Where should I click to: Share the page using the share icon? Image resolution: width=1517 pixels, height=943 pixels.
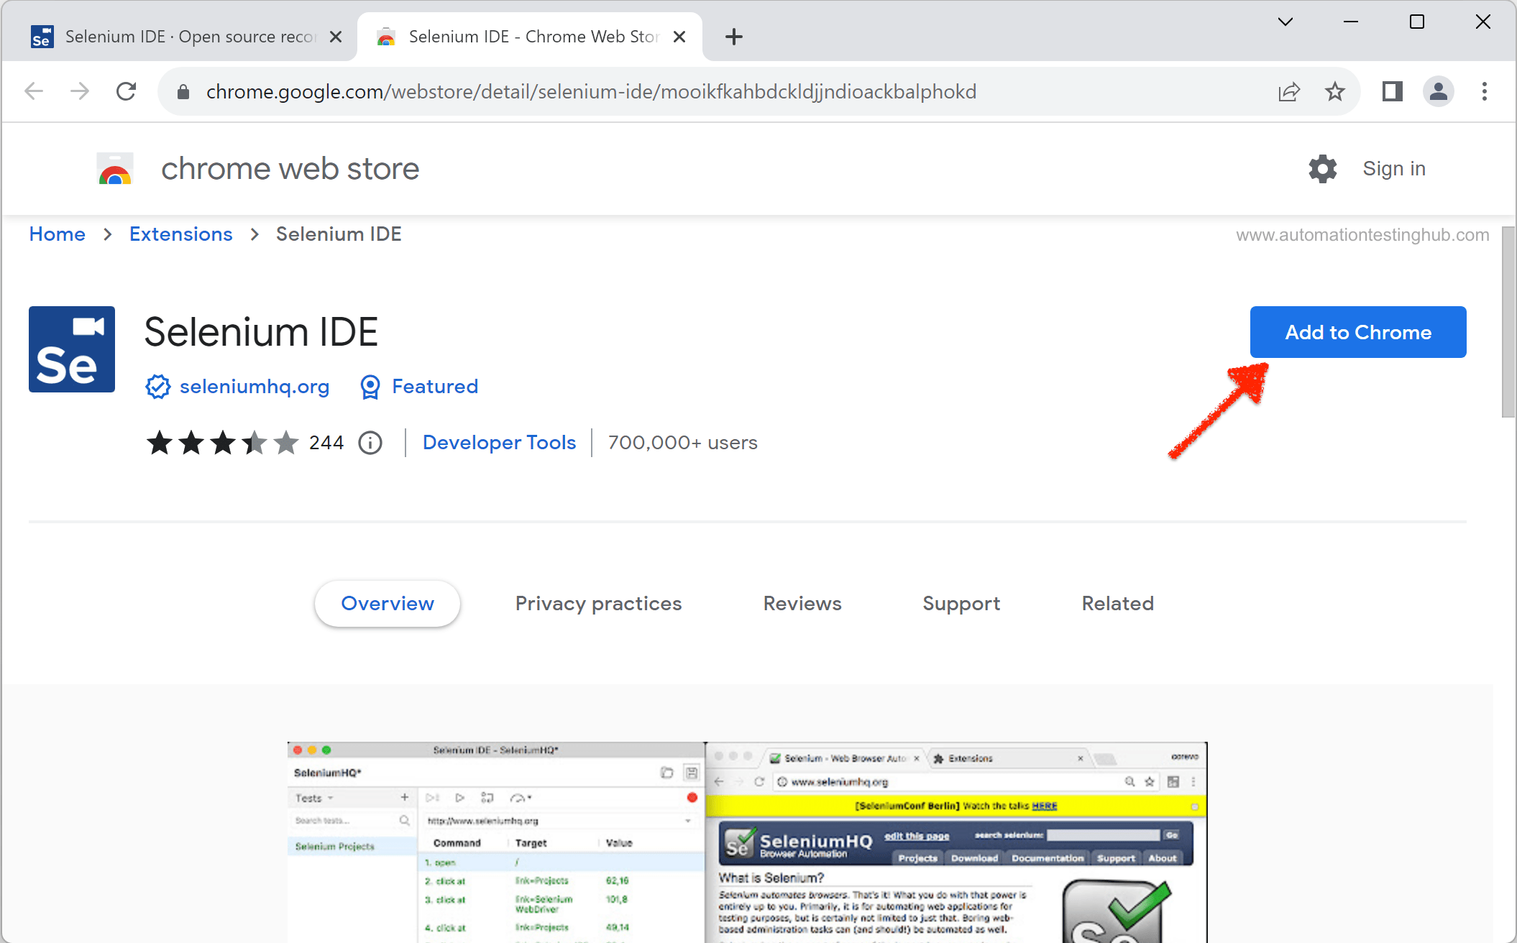coord(1288,91)
